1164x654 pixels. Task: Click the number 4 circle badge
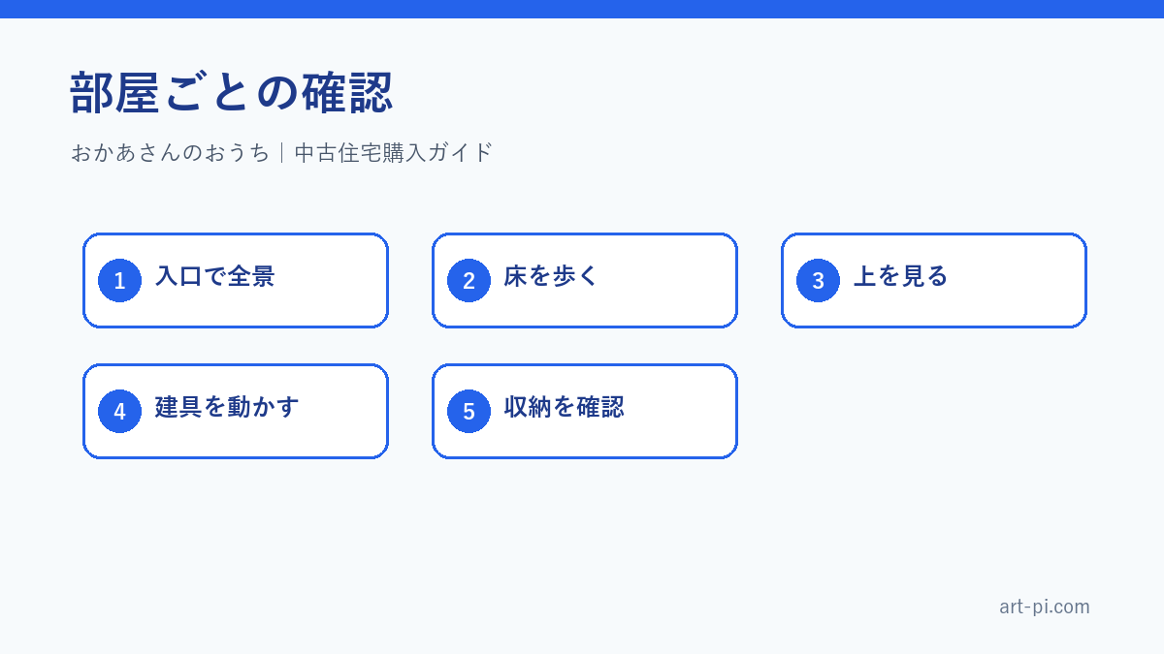(x=119, y=411)
